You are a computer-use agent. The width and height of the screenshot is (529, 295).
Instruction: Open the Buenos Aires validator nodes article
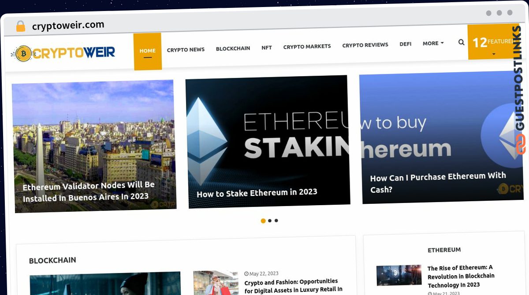click(89, 191)
